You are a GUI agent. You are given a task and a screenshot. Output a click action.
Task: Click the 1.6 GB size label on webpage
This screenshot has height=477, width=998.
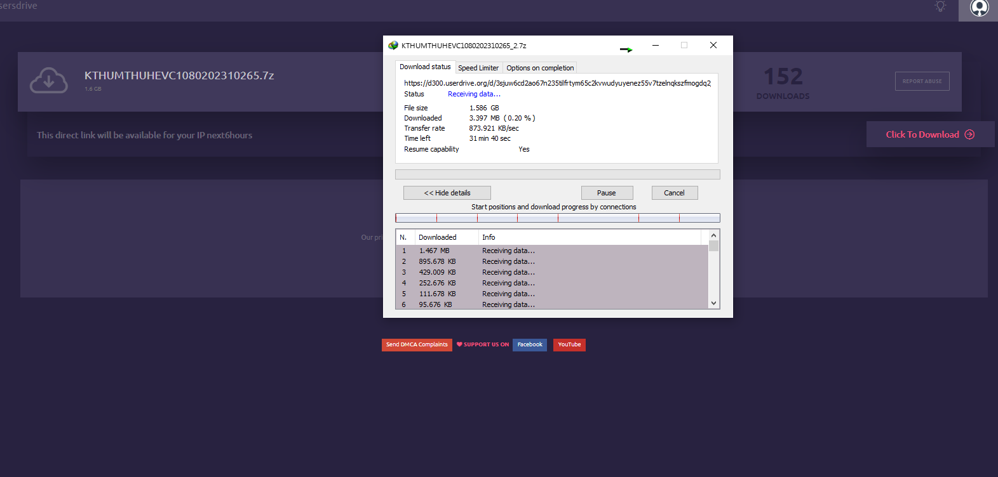[93, 89]
